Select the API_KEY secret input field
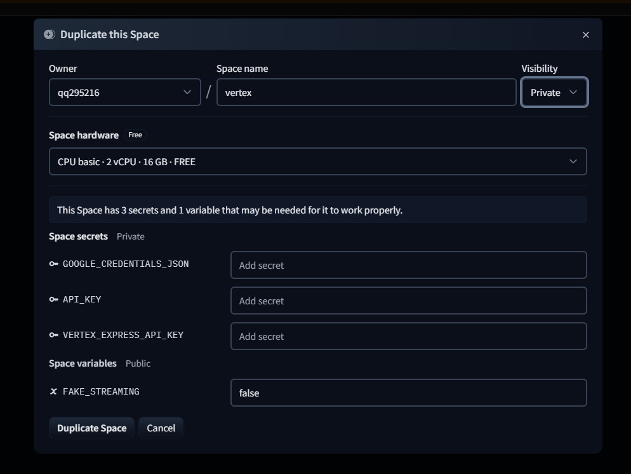The height and width of the screenshot is (474, 631). tap(408, 301)
